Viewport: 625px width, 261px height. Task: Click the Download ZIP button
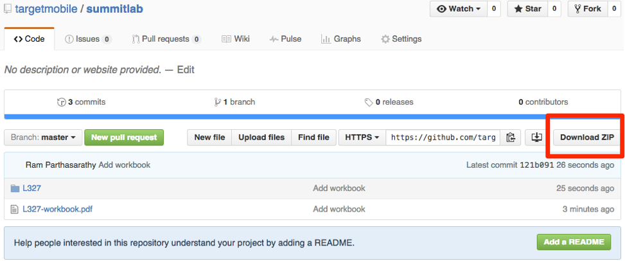point(586,138)
